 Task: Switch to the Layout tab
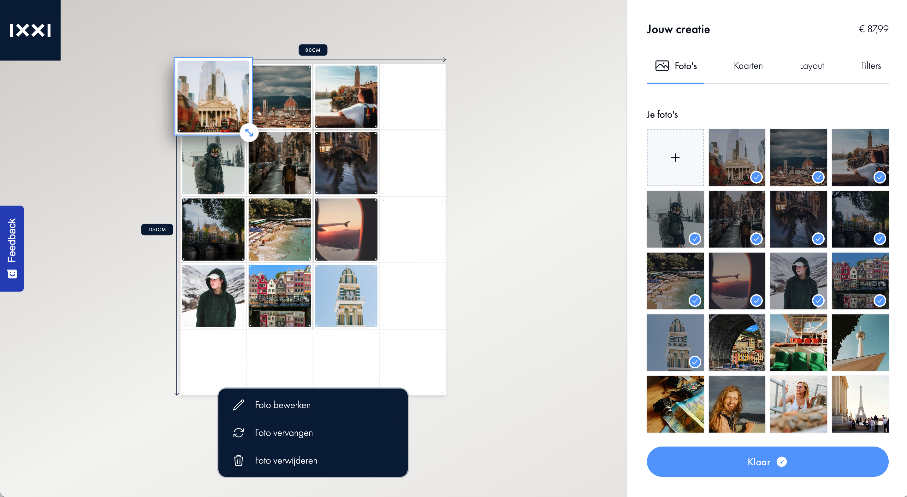[812, 66]
